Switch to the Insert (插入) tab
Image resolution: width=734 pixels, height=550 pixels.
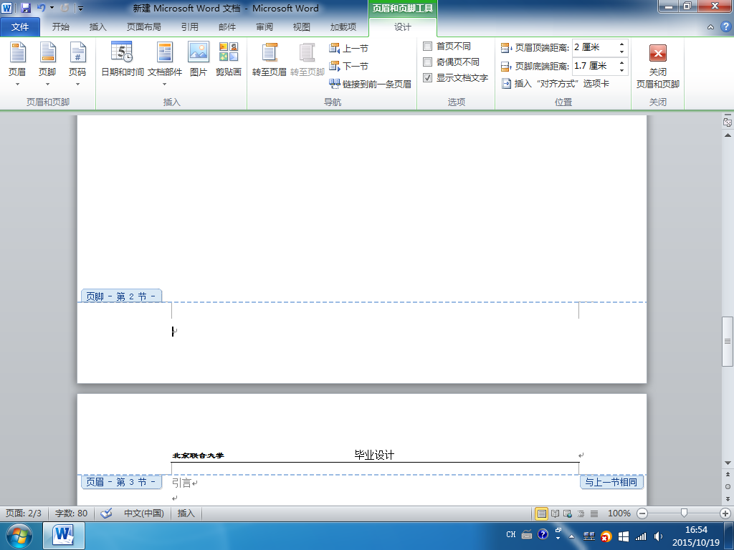97,27
